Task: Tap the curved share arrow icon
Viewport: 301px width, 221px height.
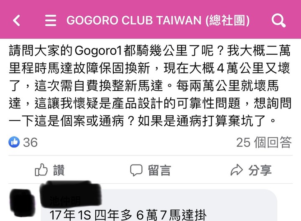Action: pyautogui.click(x=237, y=170)
